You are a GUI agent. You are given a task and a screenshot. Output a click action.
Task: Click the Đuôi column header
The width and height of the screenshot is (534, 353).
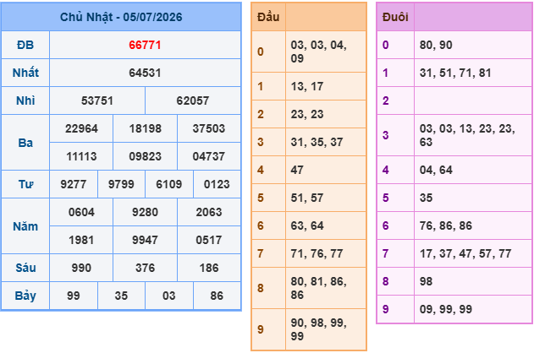[395, 17]
